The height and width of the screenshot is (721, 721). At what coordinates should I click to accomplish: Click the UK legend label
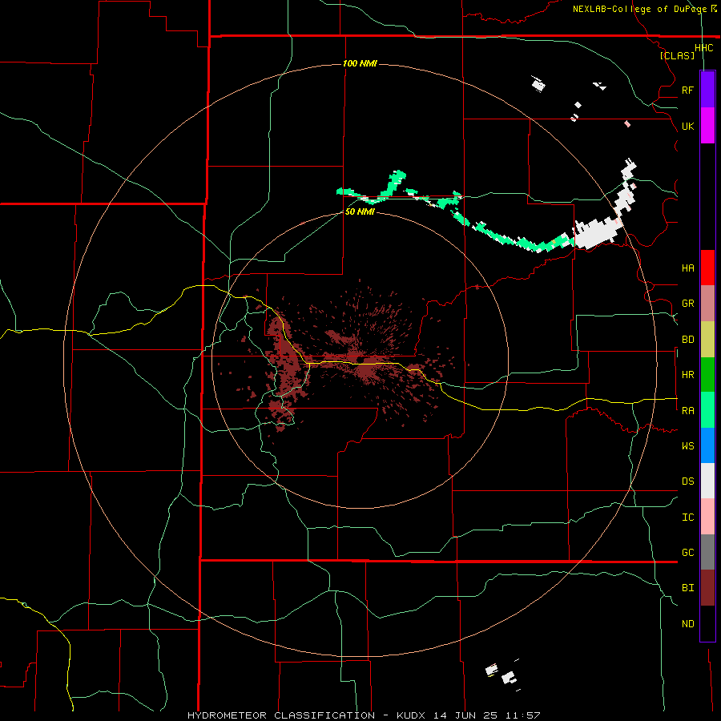(x=687, y=126)
